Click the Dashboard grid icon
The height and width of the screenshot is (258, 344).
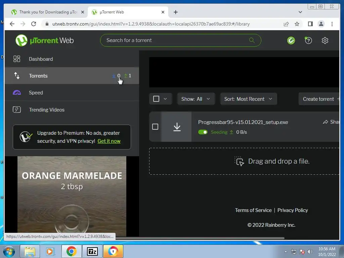coord(17,59)
